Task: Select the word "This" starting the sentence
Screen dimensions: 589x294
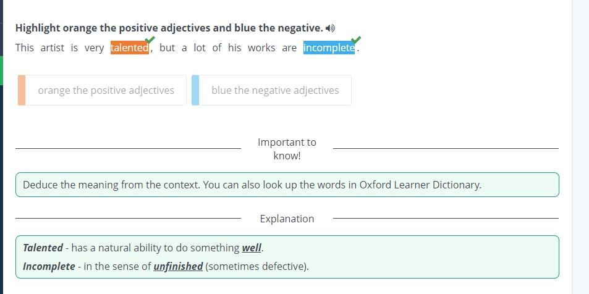Action: (x=25, y=48)
